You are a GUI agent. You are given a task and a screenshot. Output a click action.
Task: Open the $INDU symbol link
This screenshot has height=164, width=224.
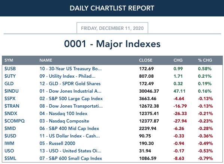[x=12, y=91]
